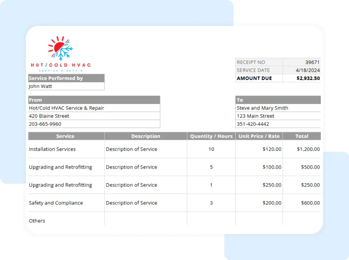Select the Safety and Compliance service entry

click(x=56, y=203)
